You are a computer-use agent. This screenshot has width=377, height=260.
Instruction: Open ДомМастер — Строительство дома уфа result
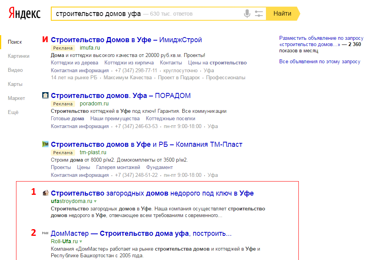[141, 233]
